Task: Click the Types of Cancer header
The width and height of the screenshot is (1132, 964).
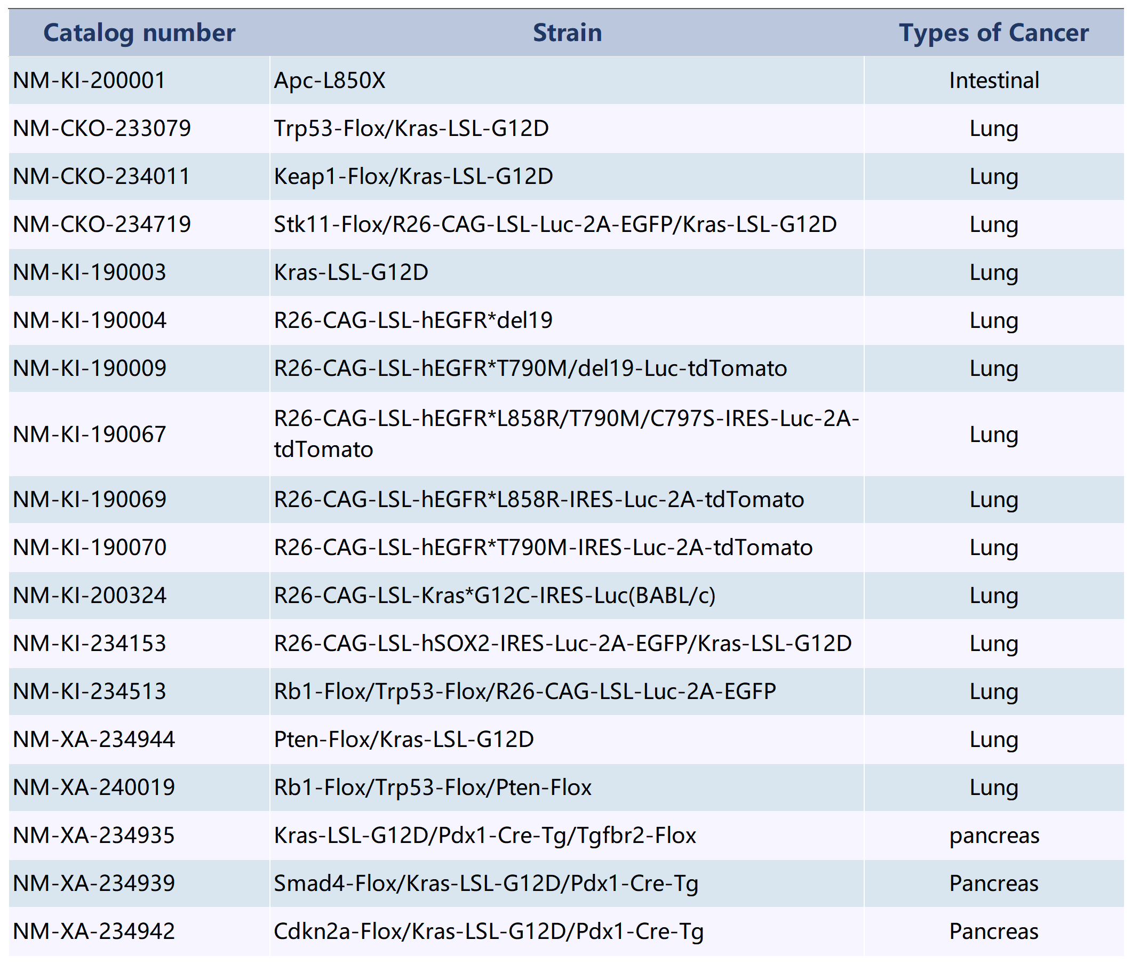Action: coord(993,33)
